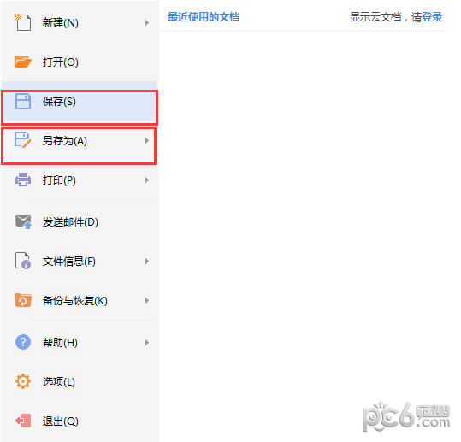Viewport: 461px width, 442px height.
Task: Click the printer icon
Action: coord(23,180)
